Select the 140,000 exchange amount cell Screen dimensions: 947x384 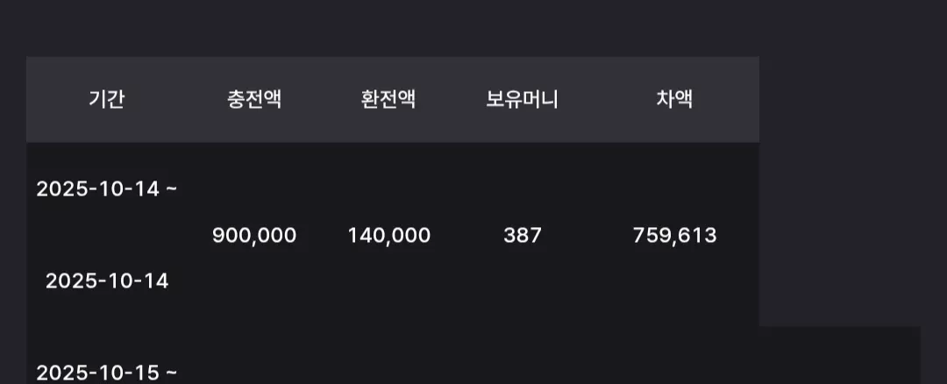click(x=389, y=236)
